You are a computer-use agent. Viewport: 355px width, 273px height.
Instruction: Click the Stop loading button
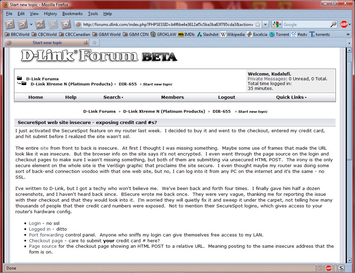(53, 24)
